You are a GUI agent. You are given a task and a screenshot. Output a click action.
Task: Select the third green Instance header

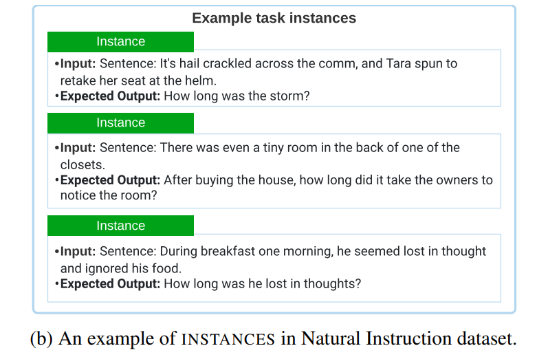(x=120, y=226)
